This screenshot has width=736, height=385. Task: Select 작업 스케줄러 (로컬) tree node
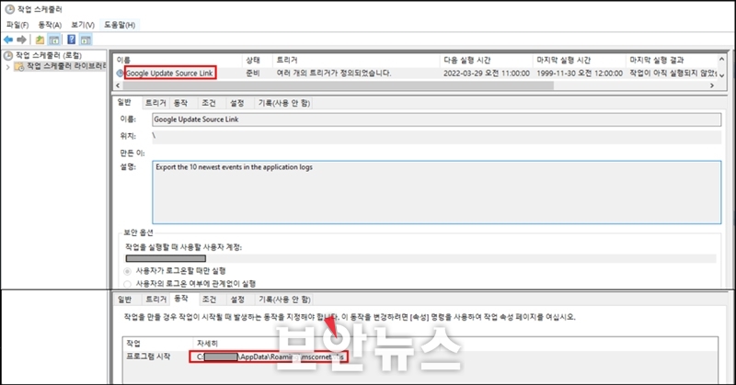click(x=49, y=55)
